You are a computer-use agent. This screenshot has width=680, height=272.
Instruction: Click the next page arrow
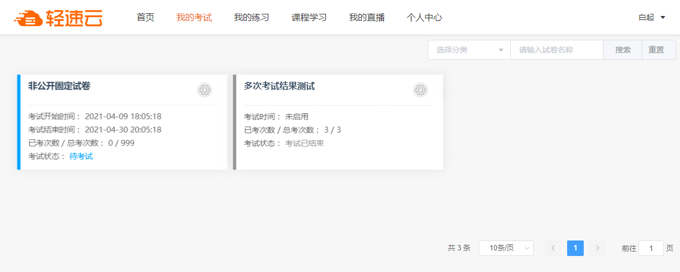(598, 248)
